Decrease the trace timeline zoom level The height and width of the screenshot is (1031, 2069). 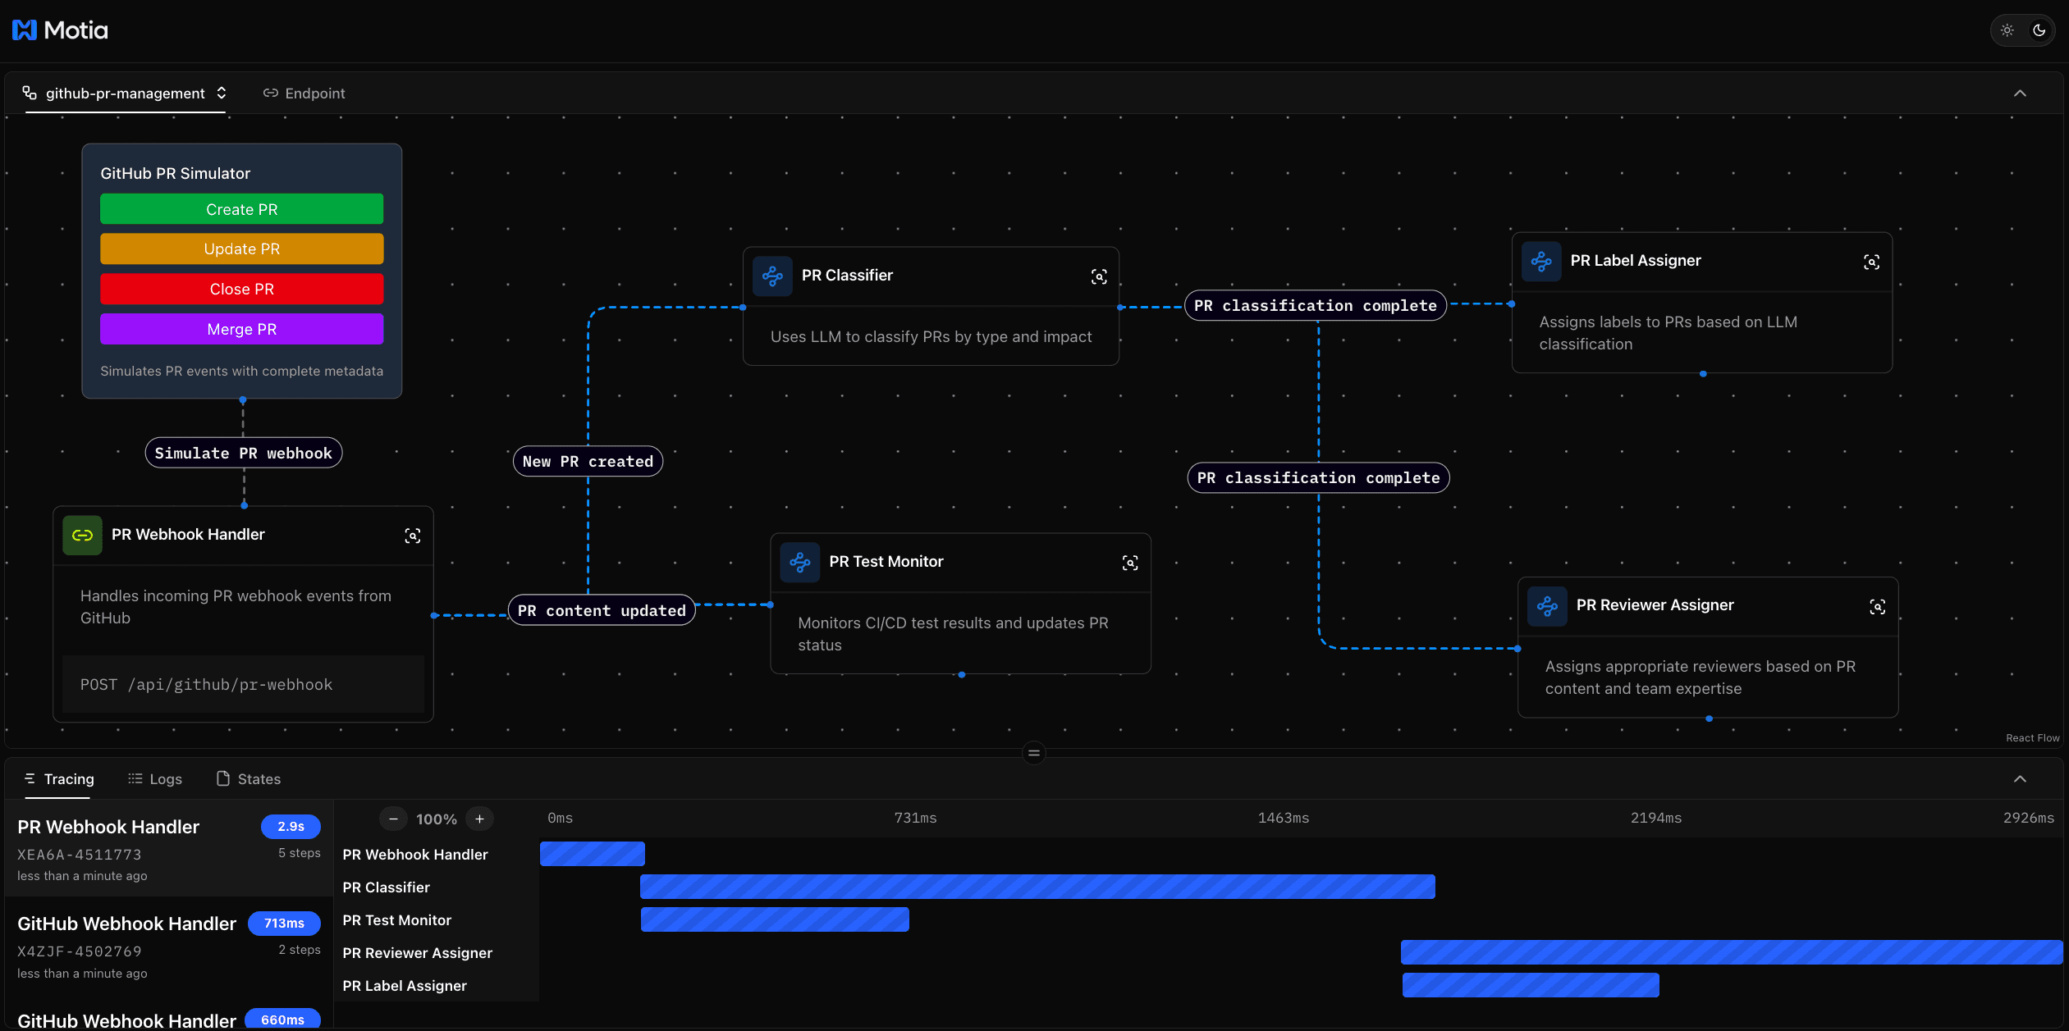(x=394, y=819)
